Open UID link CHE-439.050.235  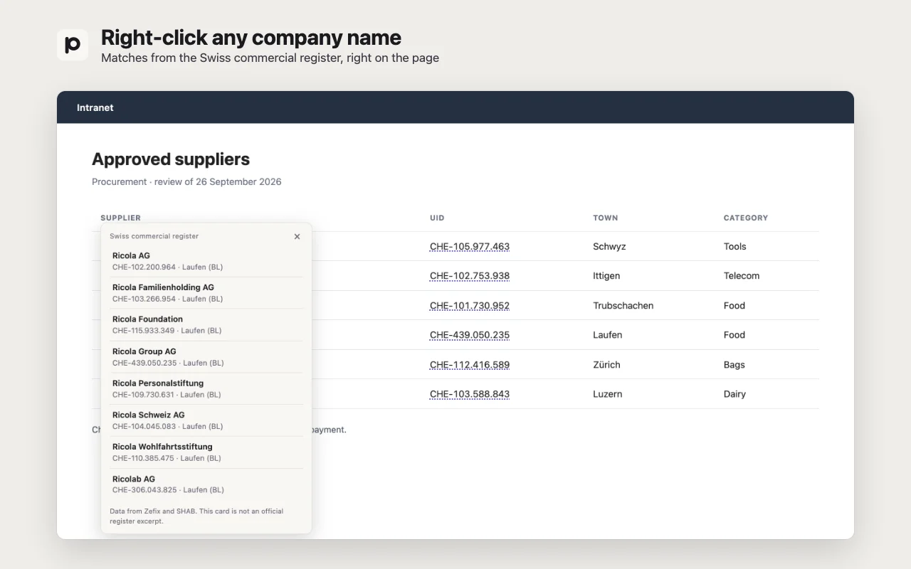(x=470, y=335)
